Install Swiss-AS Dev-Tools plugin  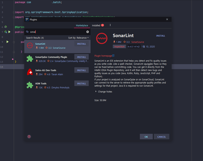coord(81,70)
